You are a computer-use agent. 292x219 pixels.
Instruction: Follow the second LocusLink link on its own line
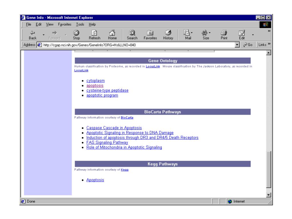pos(81,70)
